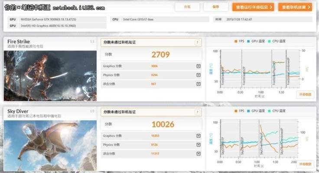Open 查看联机结果 online results
This screenshot has height=173, width=319.
pos(295,7)
